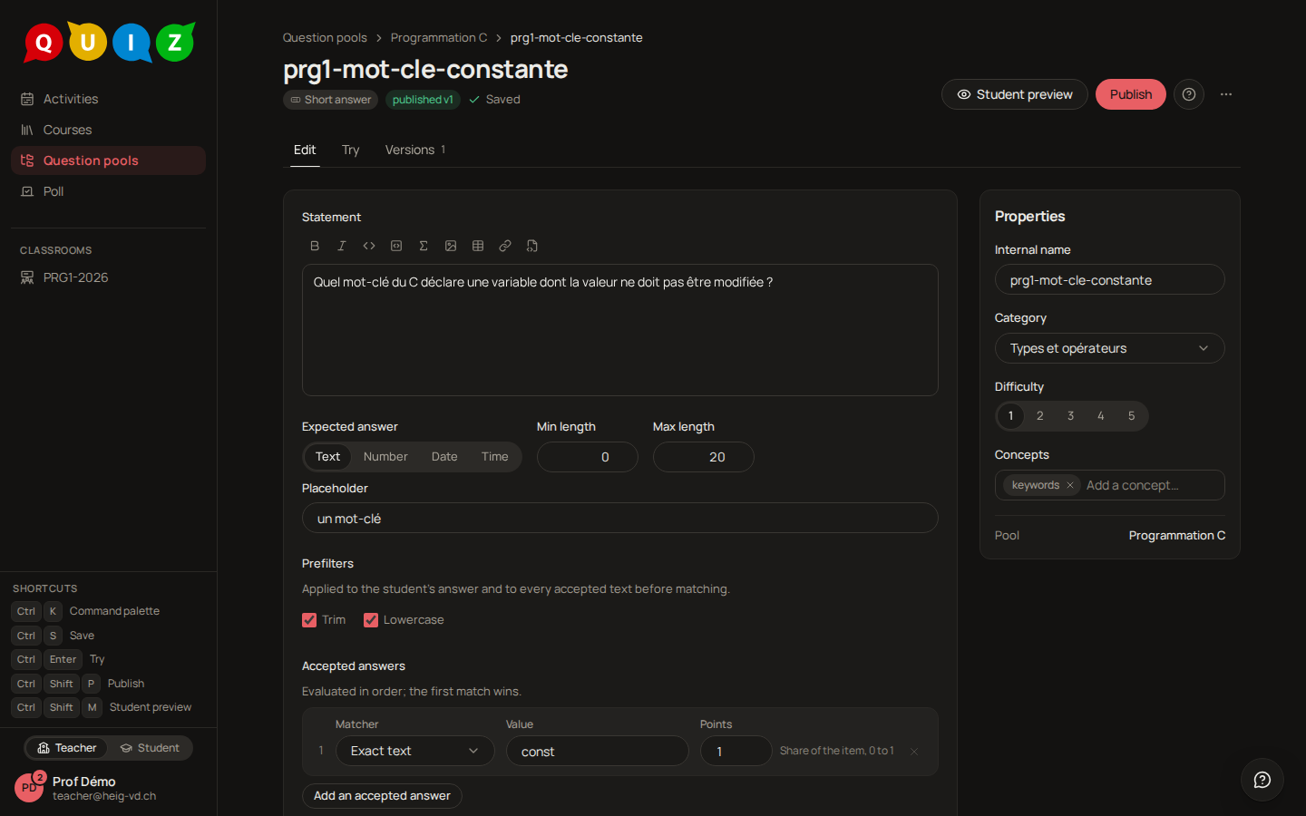1306x816 pixels.
Task: Remove the 'keywords' concept tag
Action: click(1070, 485)
